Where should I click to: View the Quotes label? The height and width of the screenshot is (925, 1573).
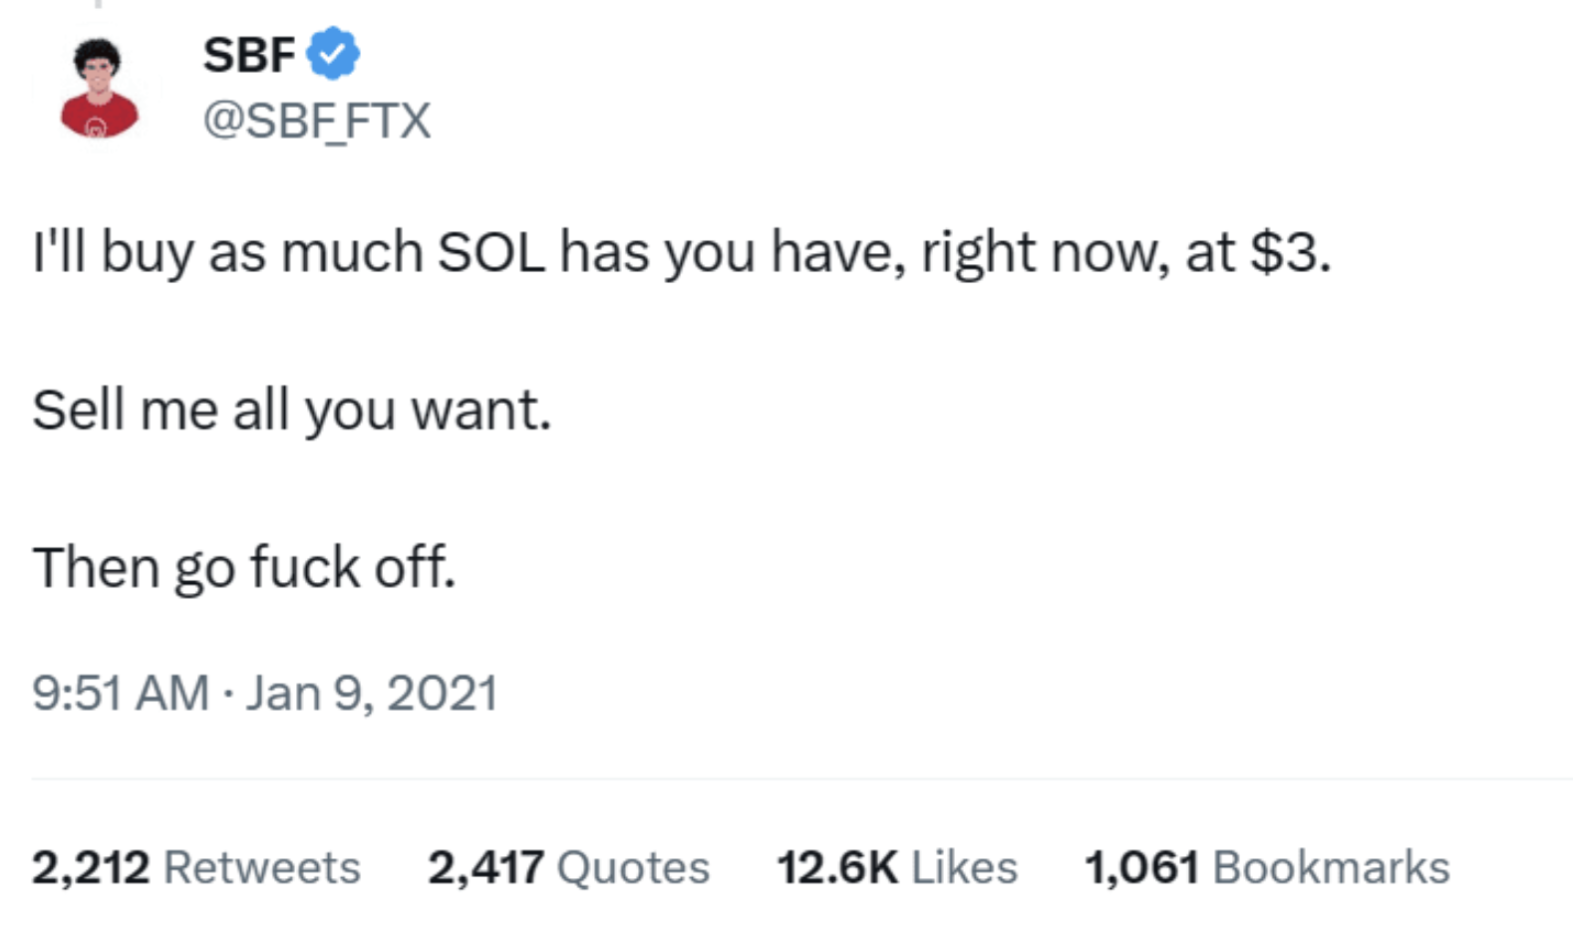[633, 867]
